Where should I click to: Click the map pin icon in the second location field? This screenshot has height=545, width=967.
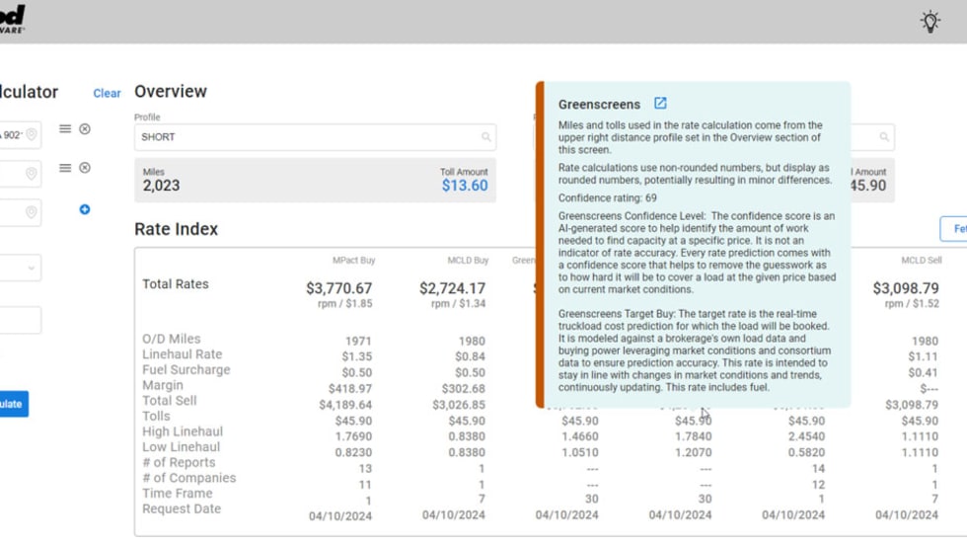(32, 174)
